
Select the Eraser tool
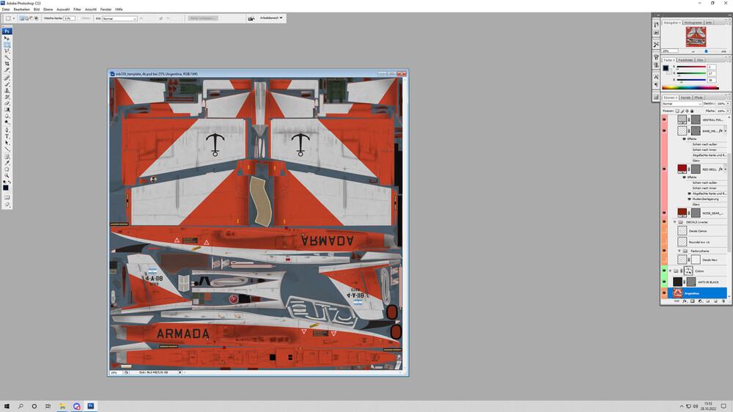pos(7,103)
